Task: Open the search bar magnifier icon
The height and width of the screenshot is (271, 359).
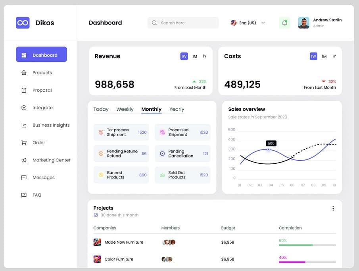Action: [154, 23]
